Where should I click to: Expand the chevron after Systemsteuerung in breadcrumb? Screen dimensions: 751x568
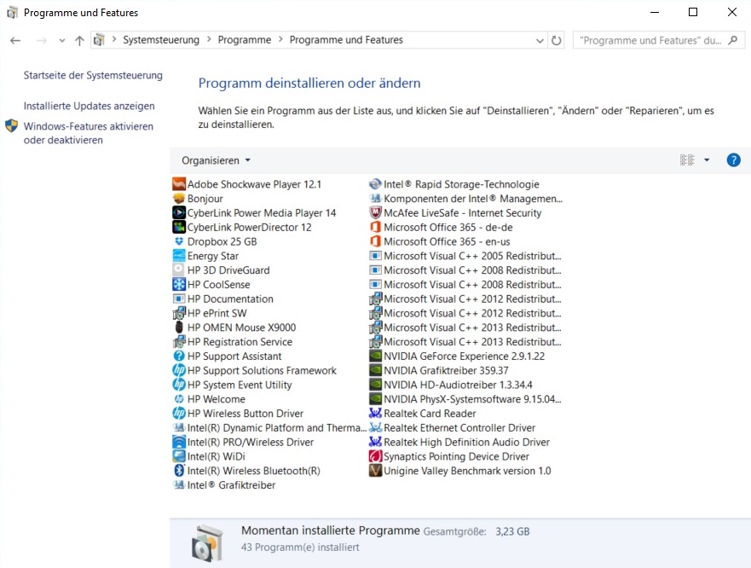(x=209, y=39)
